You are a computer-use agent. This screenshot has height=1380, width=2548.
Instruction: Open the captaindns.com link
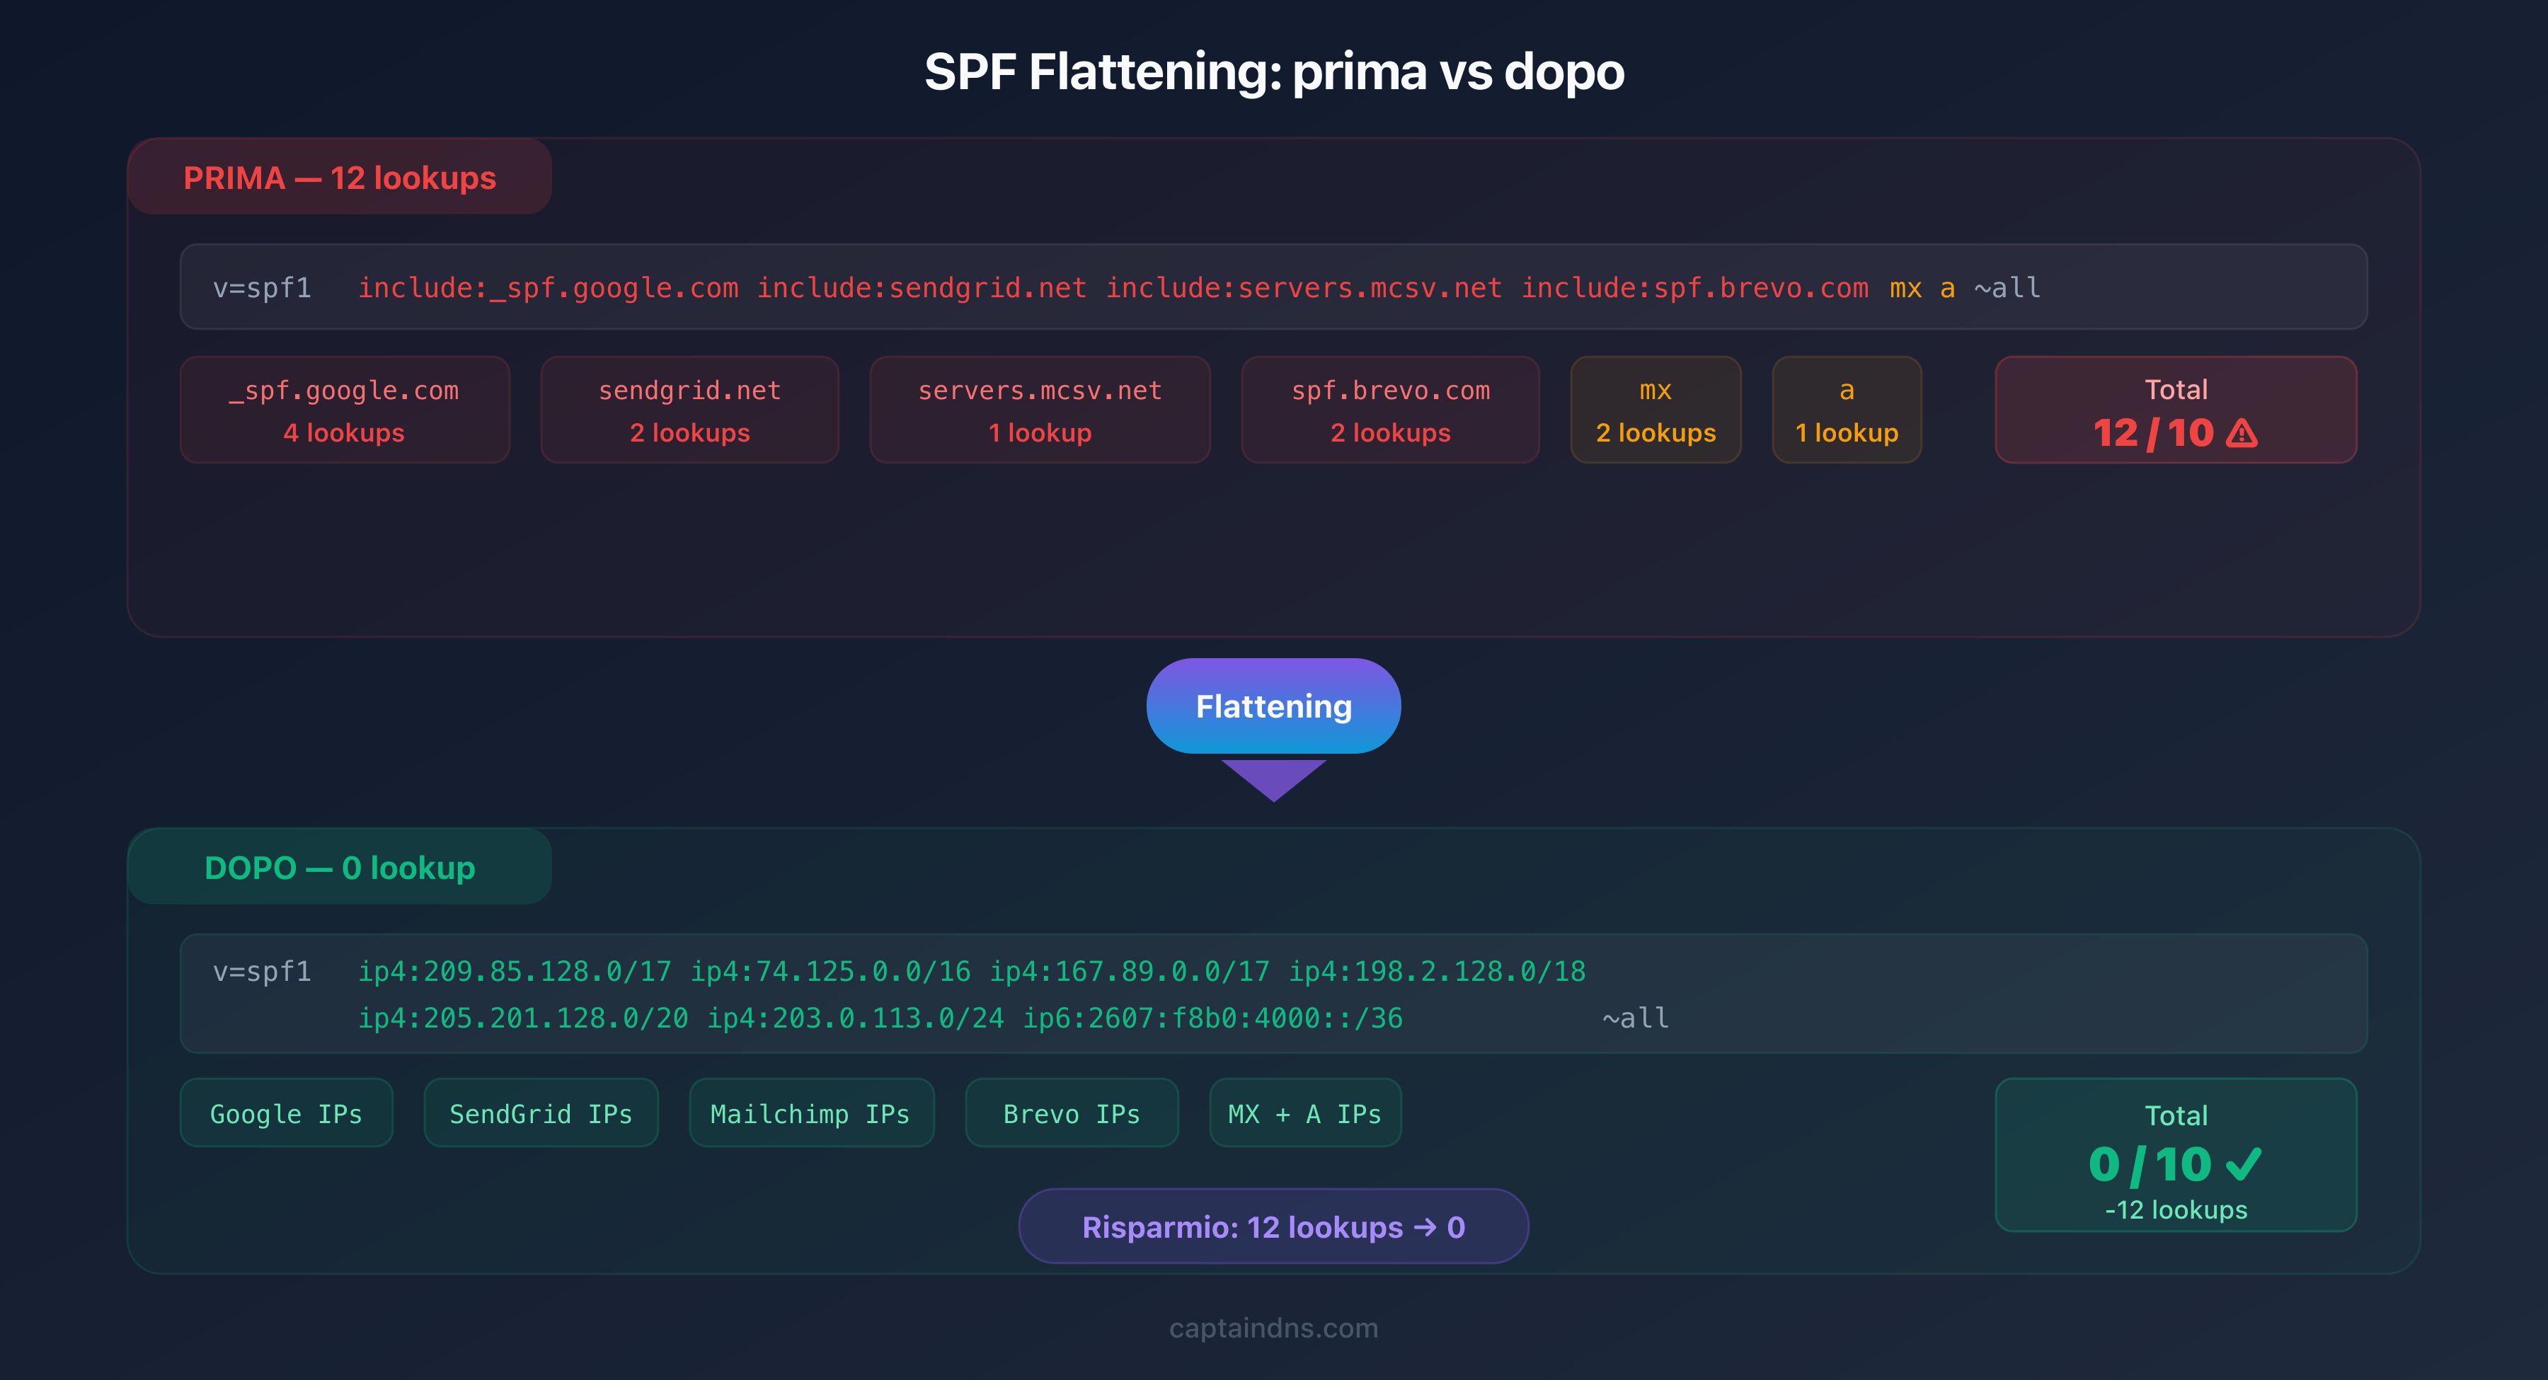coord(1273,1328)
